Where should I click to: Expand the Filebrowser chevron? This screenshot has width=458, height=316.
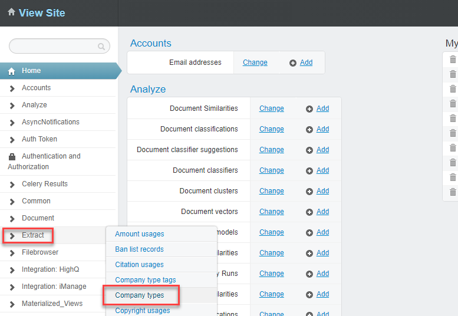12,253
